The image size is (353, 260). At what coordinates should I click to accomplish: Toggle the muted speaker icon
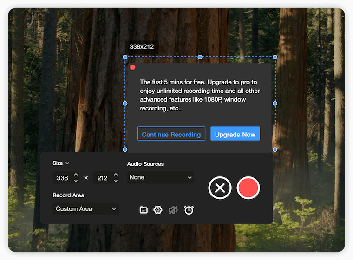coord(173,210)
